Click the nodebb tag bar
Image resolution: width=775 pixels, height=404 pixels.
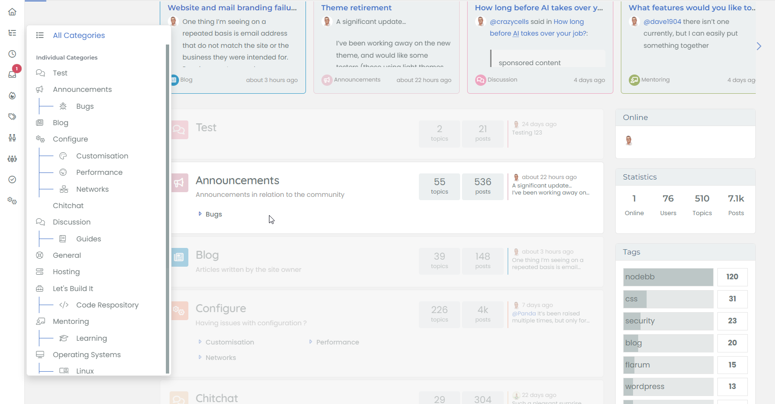click(668, 277)
